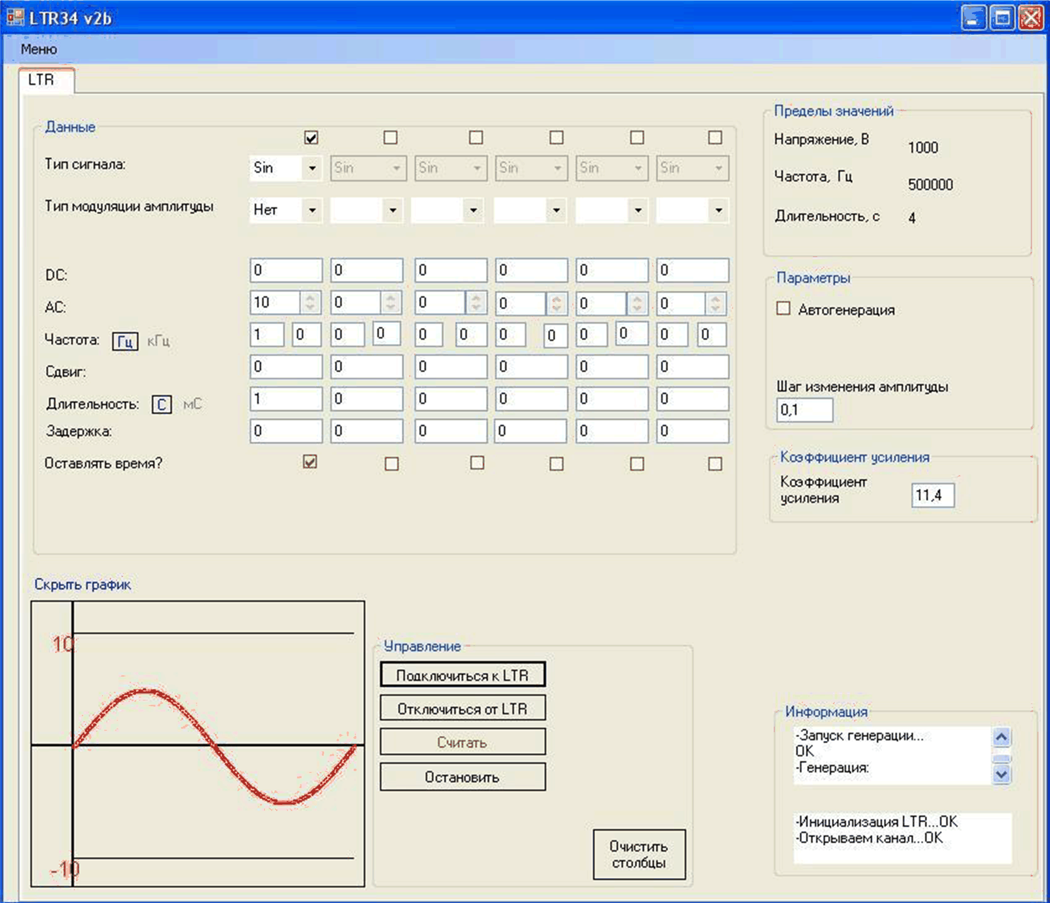Open second channel modulation type dropdown
1050x903 pixels.
367,210
